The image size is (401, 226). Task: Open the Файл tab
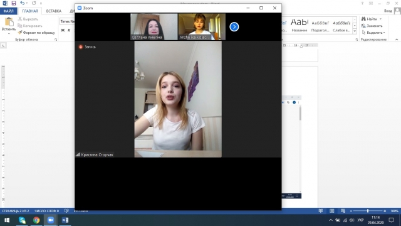[8, 11]
